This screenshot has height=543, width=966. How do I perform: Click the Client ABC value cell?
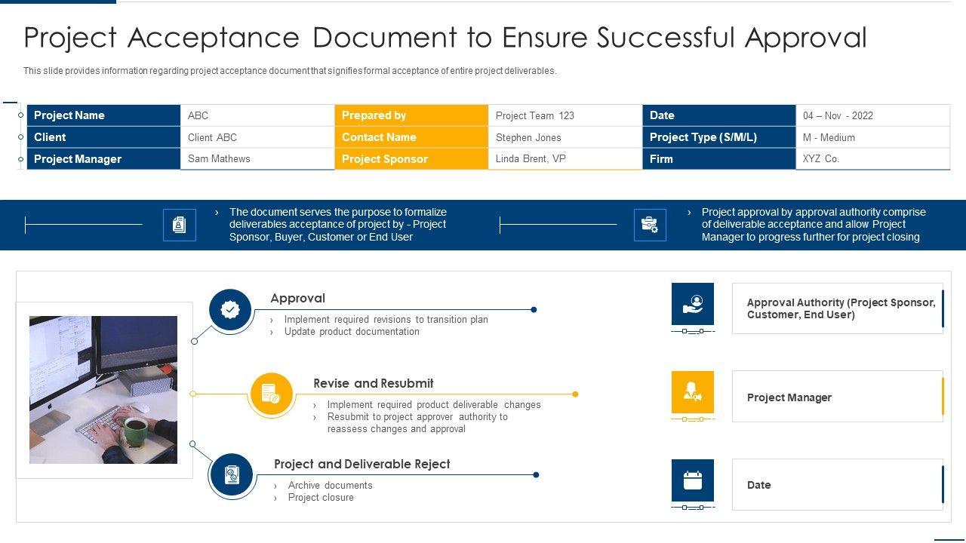[258, 137]
